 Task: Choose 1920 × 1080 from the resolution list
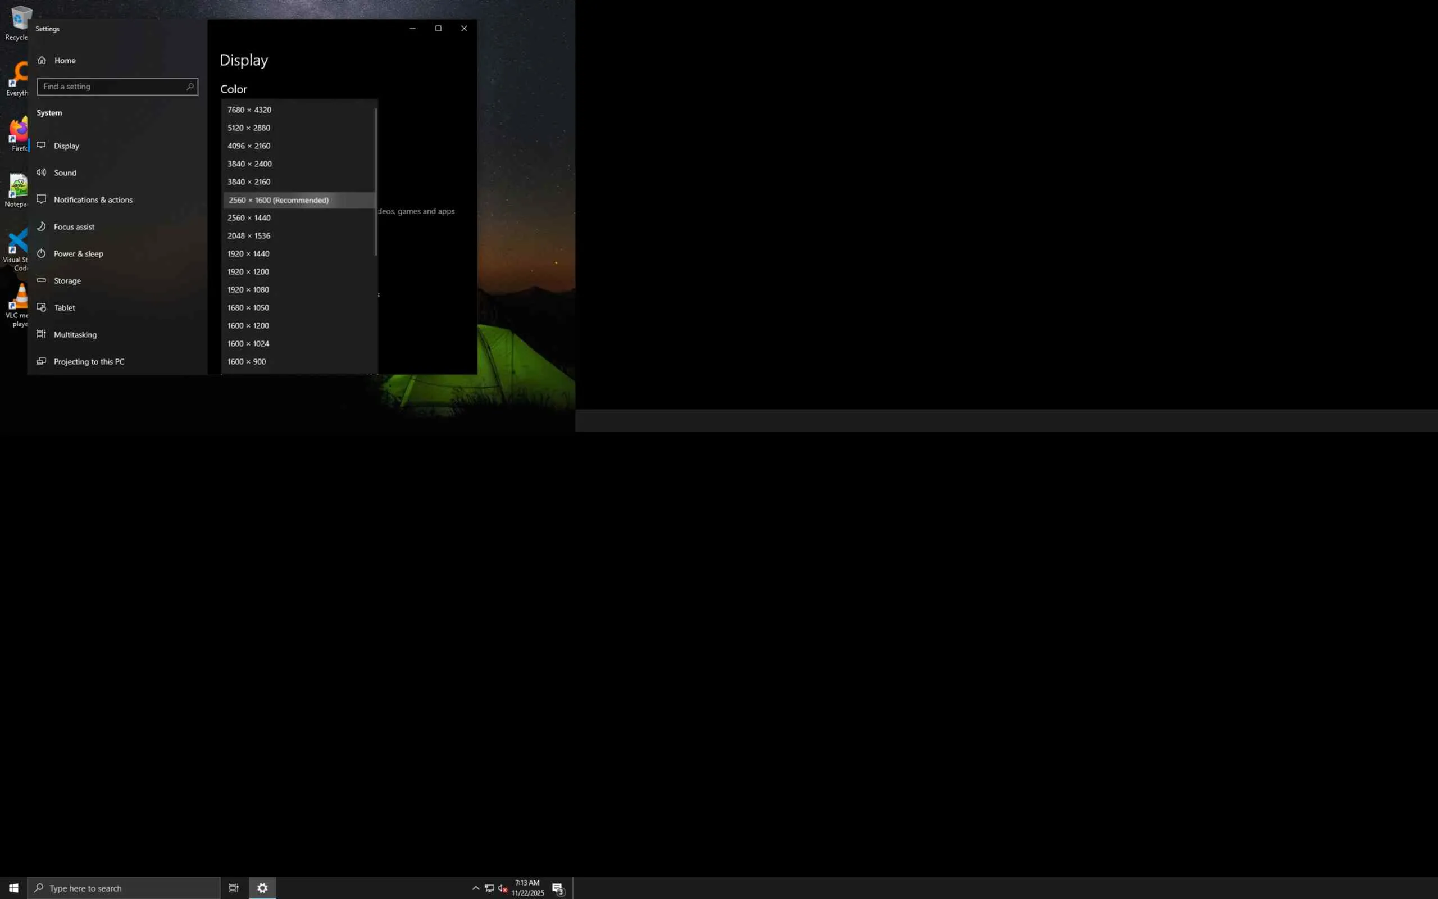[x=248, y=289]
